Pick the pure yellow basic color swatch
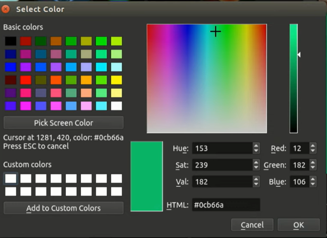The image size is (327, 238). click(116, 80)
